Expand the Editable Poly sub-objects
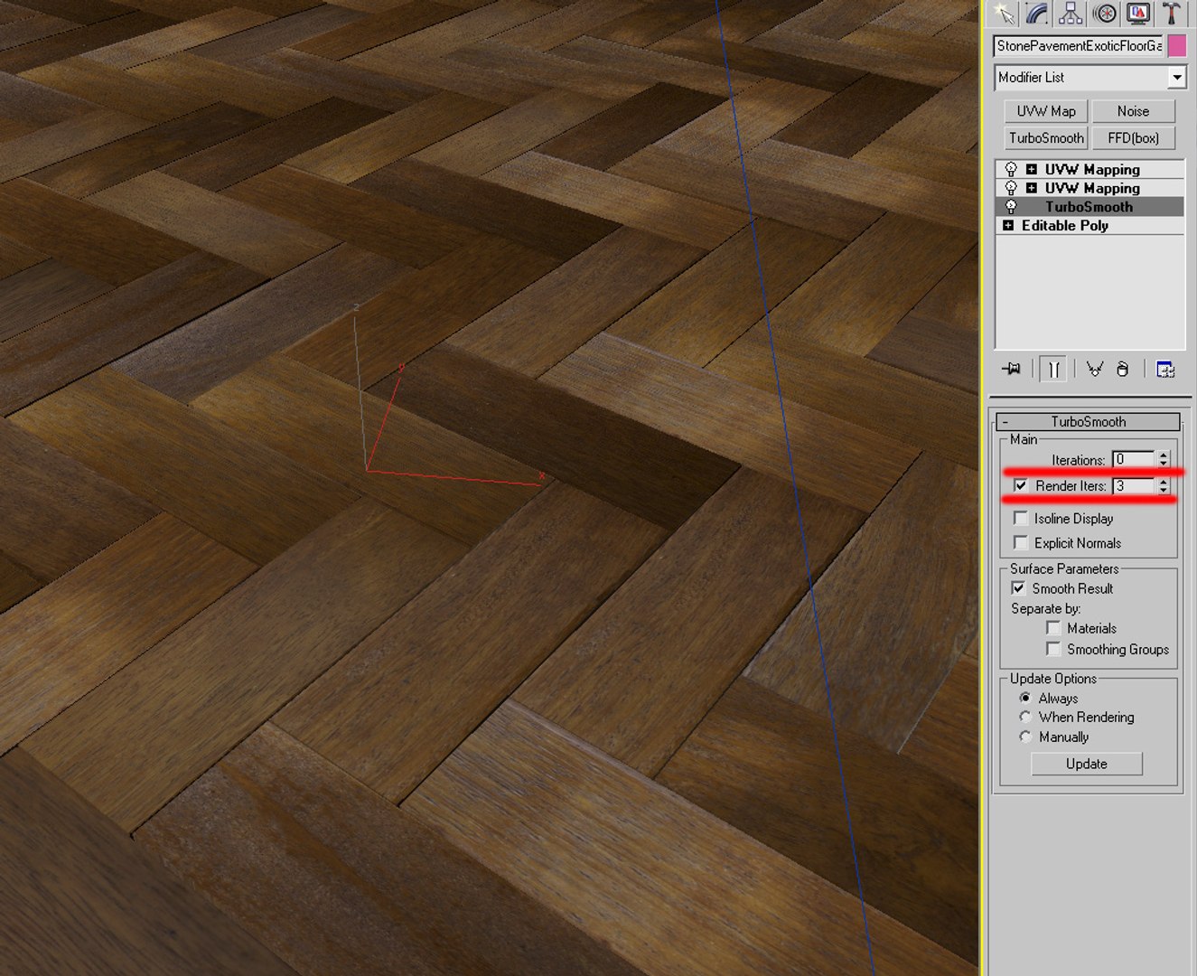This screenshot has width=1197, height=976. click(x=1008, y=226)
